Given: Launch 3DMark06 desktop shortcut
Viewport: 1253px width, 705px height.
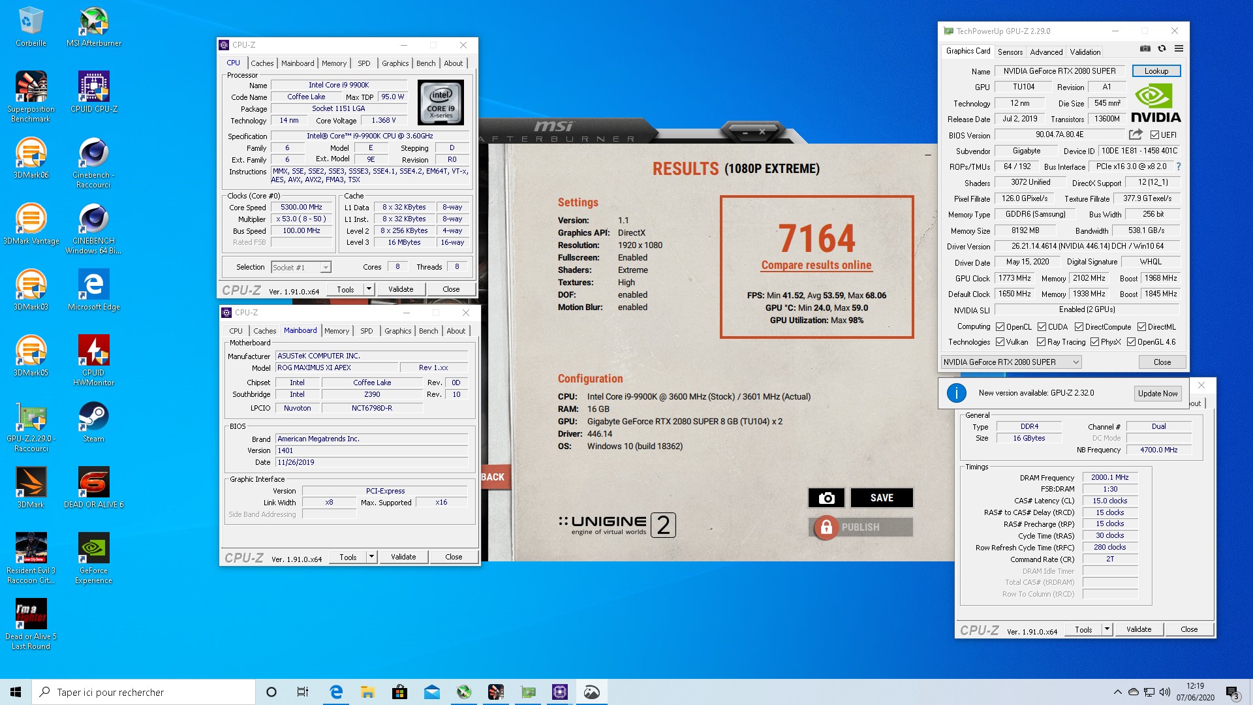Looking at the screenshot, I should (x=31, y=158).
